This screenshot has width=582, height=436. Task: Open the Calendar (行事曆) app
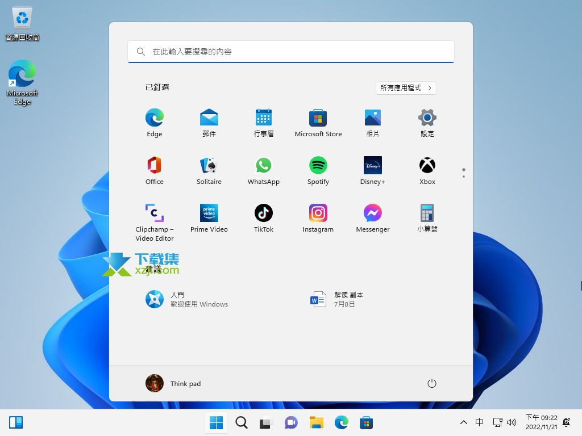264,123
